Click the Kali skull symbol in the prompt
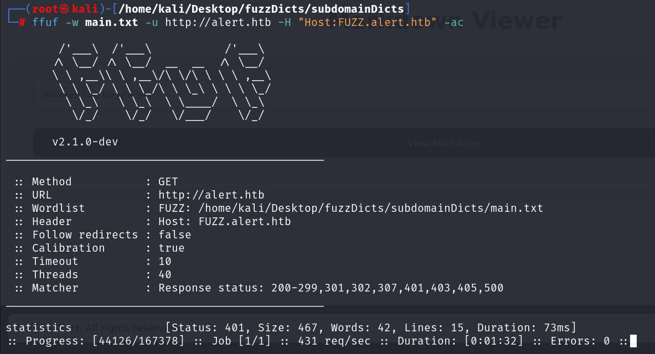Image resolution: width=655 pixels, height=354 pixels. pos(64,9)
